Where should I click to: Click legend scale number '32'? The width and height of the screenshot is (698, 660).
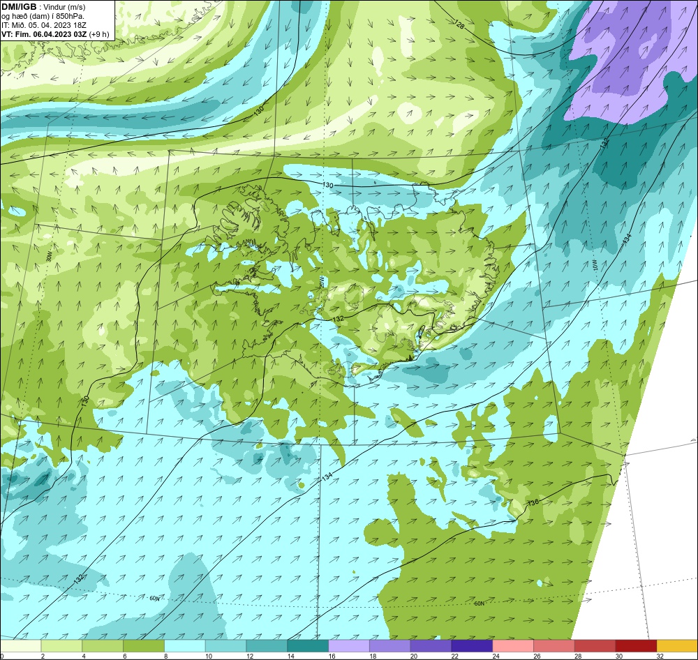tap(660, 656)
